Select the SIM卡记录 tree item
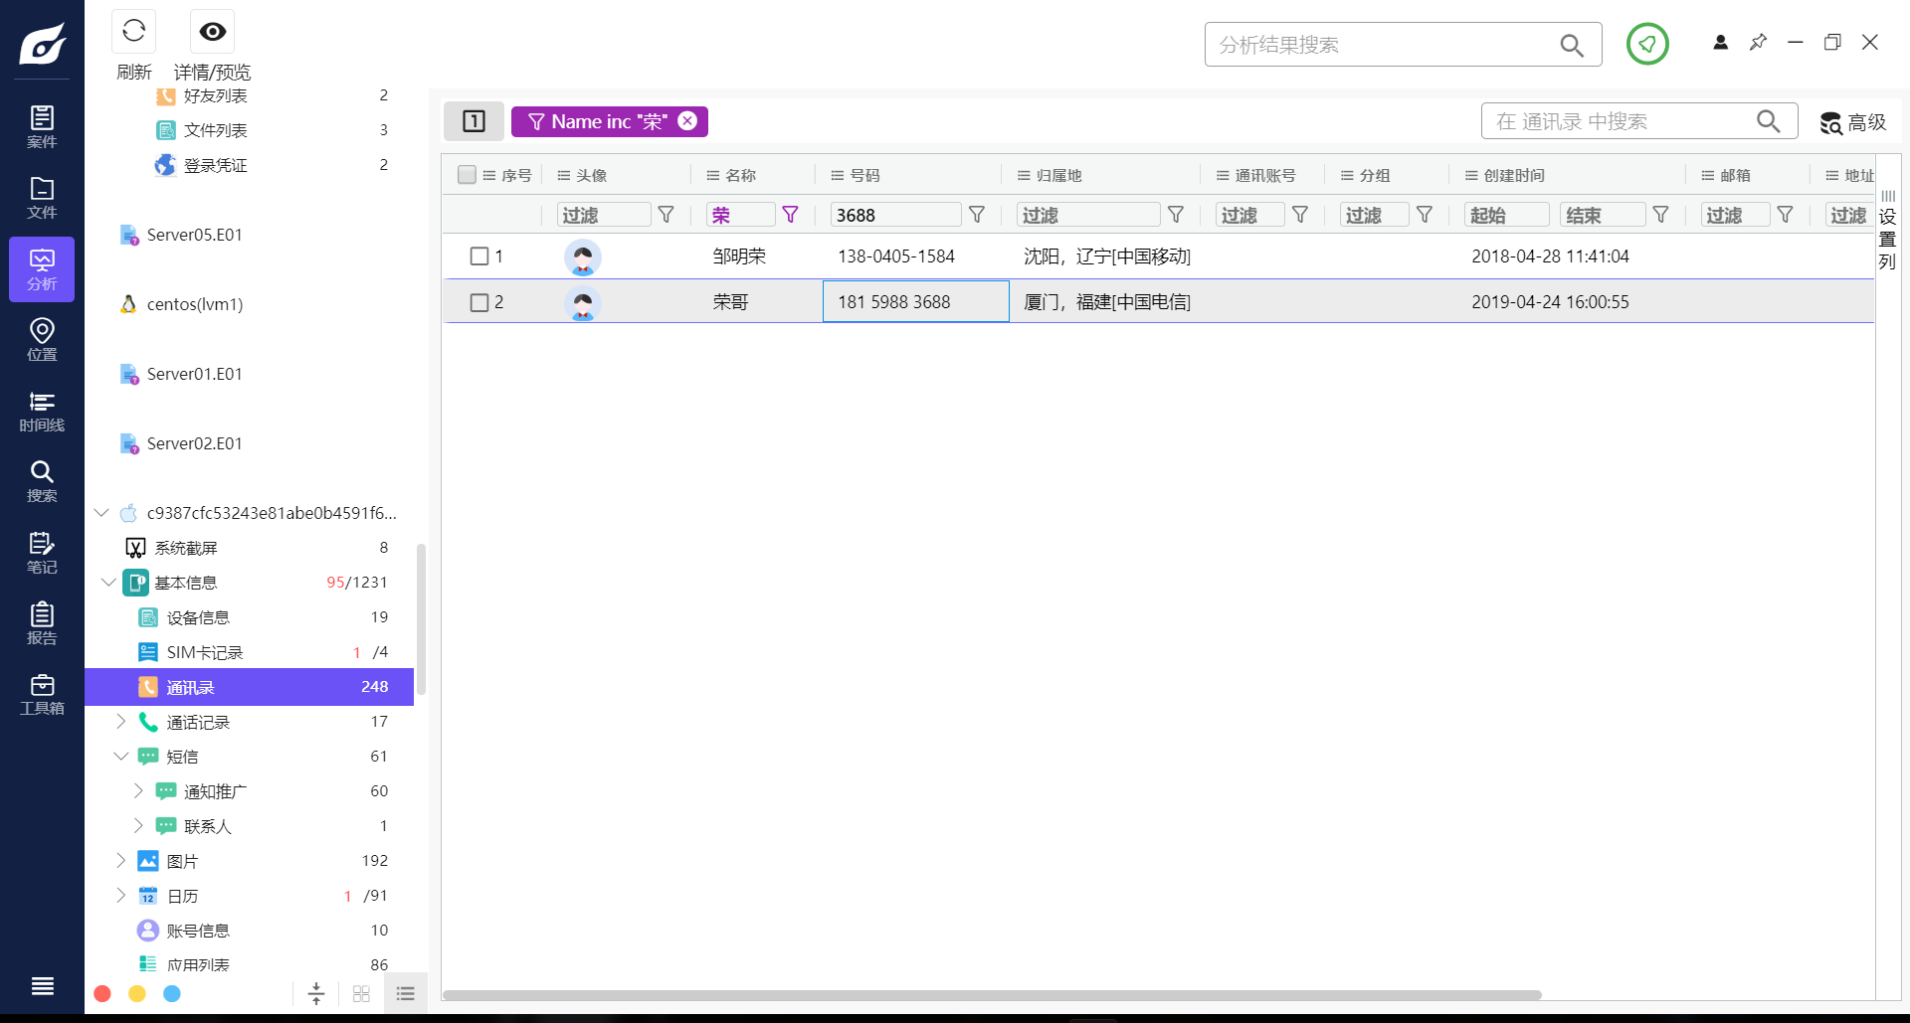The width and height of the screenshot is (1910, 1023). pyautogui.click(x=204, y=652)
